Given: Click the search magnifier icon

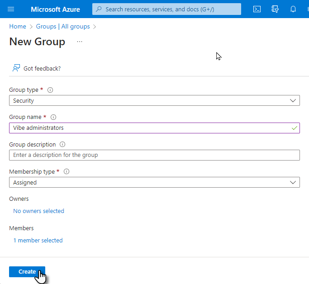Looking at the screenshot, I should pos(99,9).
